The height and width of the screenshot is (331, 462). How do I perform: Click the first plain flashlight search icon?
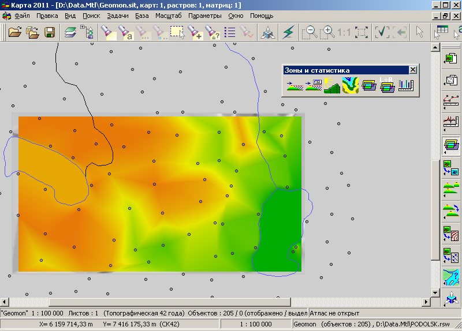pyautogui.click(x=108, y=32)
